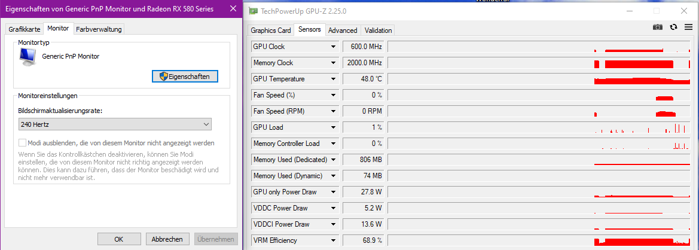Open the Memory Clock sensor dropdown

[x=333, y=63]
